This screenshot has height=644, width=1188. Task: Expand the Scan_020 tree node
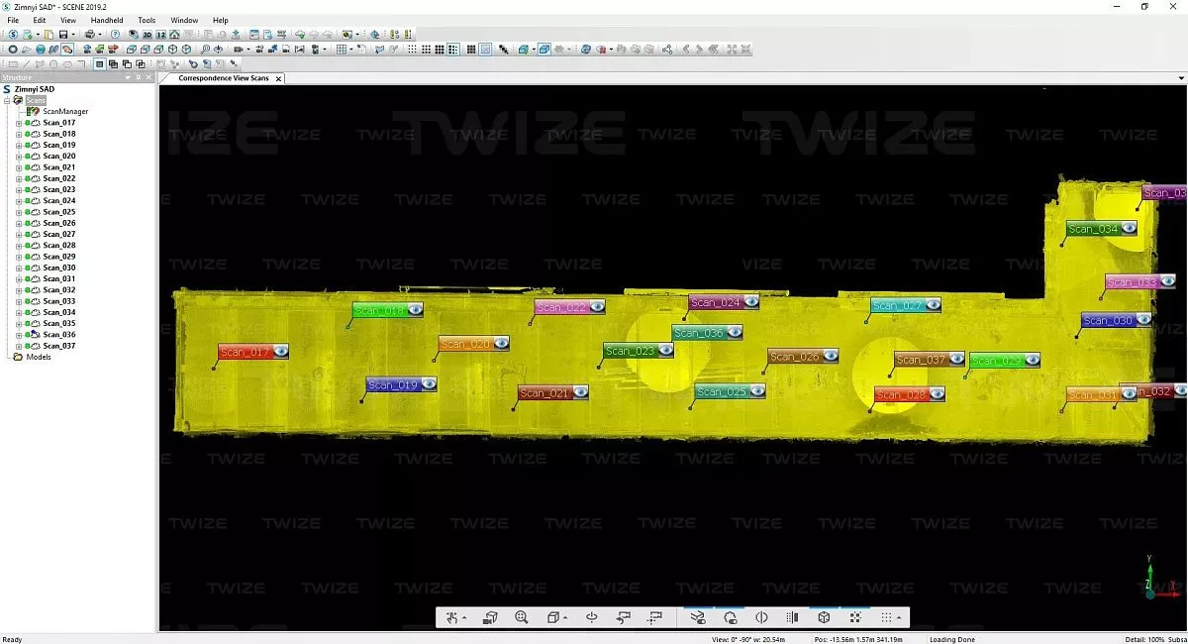[19, 157]
